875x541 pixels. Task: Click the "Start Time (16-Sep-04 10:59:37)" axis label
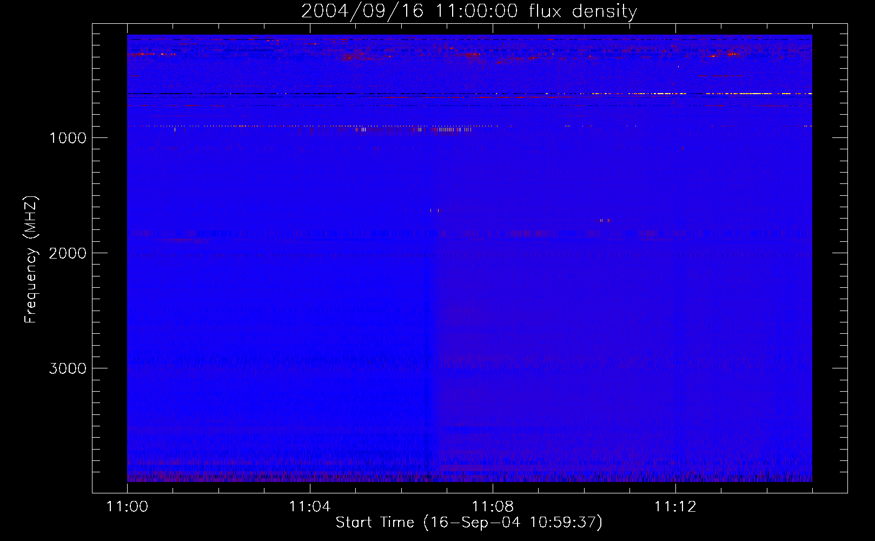tap(469, 523)
